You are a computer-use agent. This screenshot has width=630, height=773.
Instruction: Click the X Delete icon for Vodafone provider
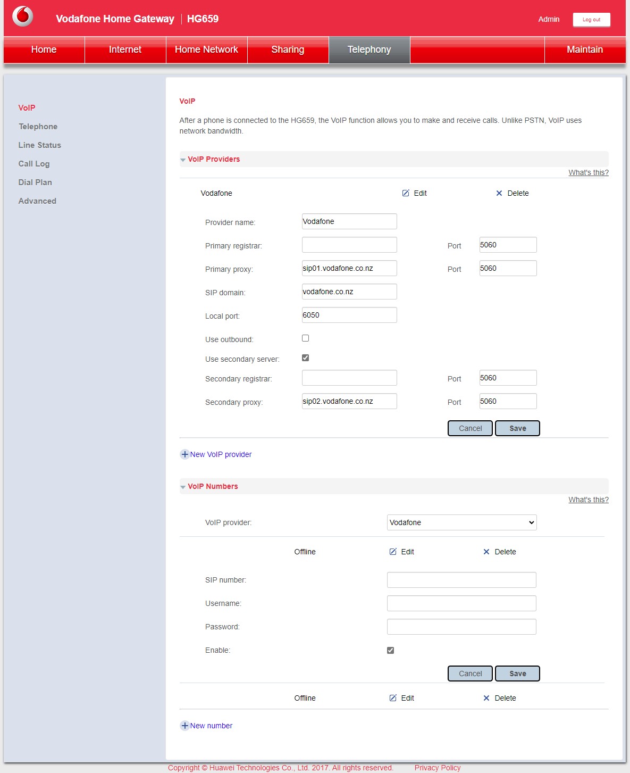click(499, 193)
